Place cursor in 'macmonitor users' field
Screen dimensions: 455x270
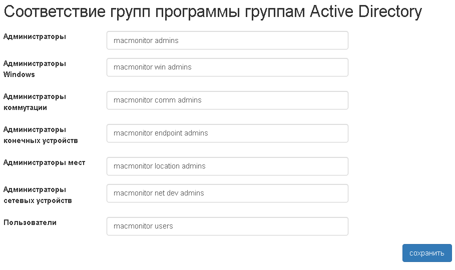coord(227,226)
